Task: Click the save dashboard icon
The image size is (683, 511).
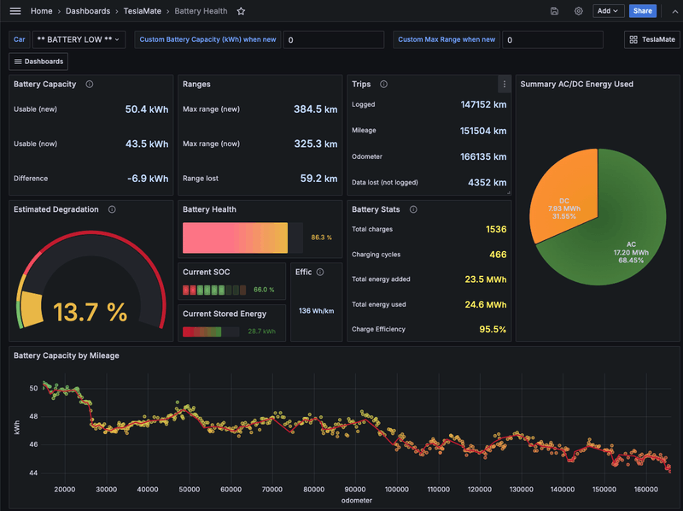Action: tap(555, 11)
